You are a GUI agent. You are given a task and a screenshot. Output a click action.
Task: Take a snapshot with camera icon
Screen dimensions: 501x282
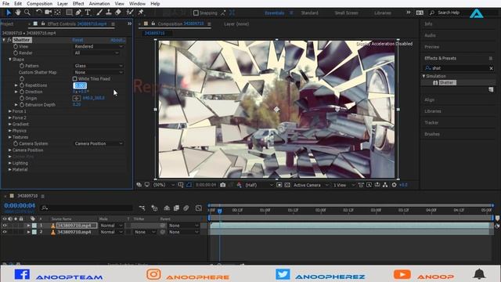tap(222, 185)
